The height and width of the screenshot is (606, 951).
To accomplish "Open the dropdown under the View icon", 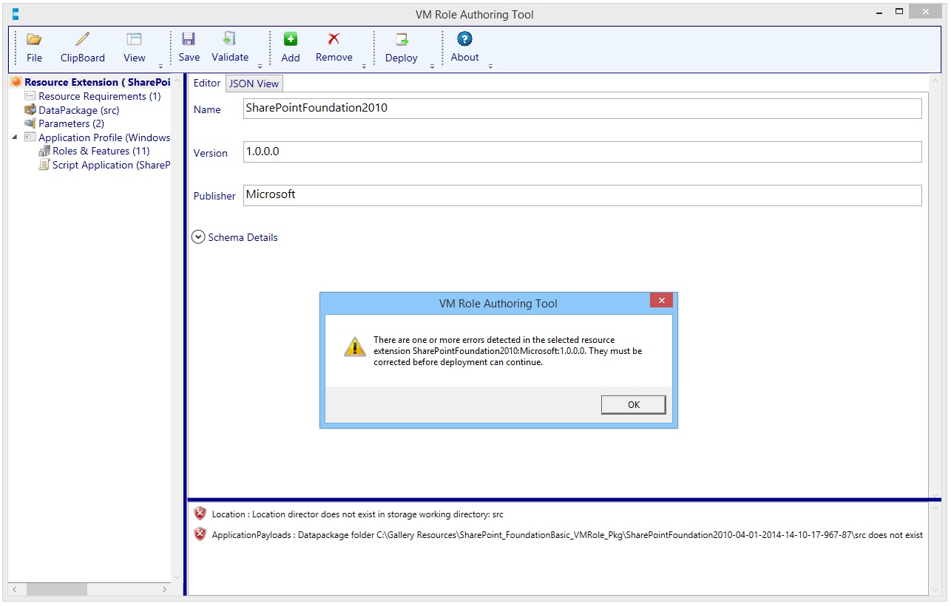I will point(160,65).
